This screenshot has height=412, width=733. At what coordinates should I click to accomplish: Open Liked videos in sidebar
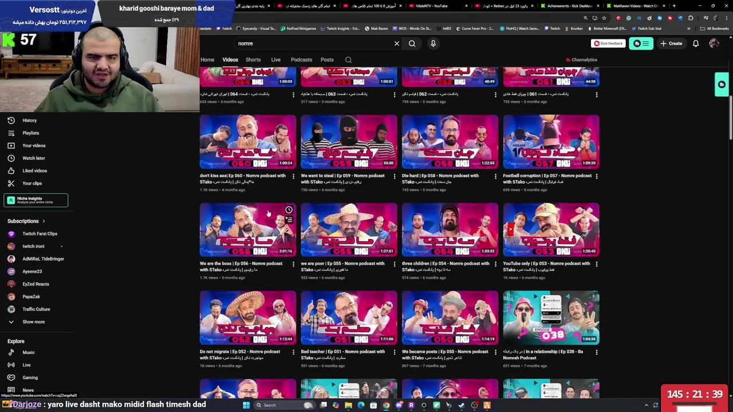click(x=34, y=171)
